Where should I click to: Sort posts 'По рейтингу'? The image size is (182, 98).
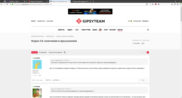click(43, 52)
